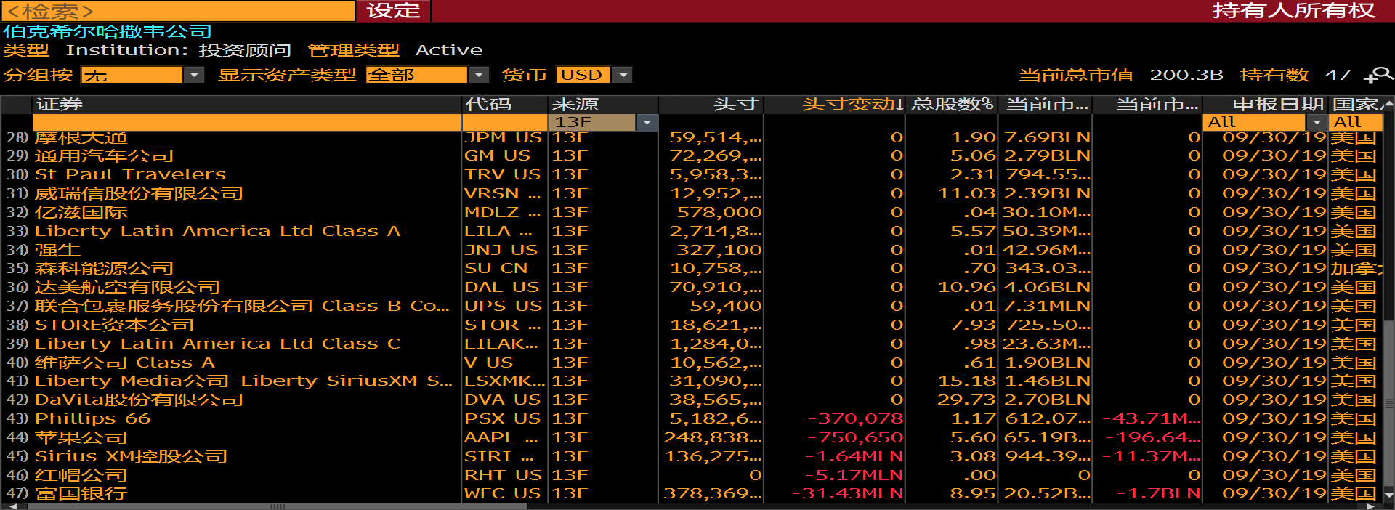Click the 代码 ticker filter field
The width and height of the screenshot is (1395, 510).
click(506, 123)
